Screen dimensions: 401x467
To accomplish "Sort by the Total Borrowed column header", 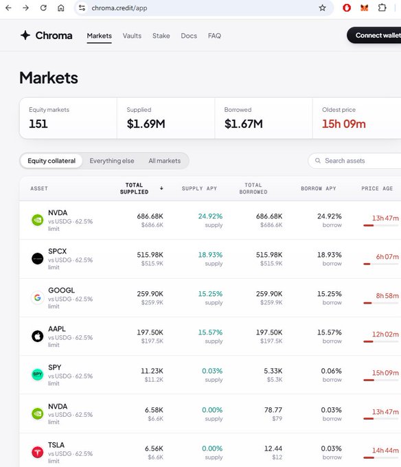I will [253, 189].
